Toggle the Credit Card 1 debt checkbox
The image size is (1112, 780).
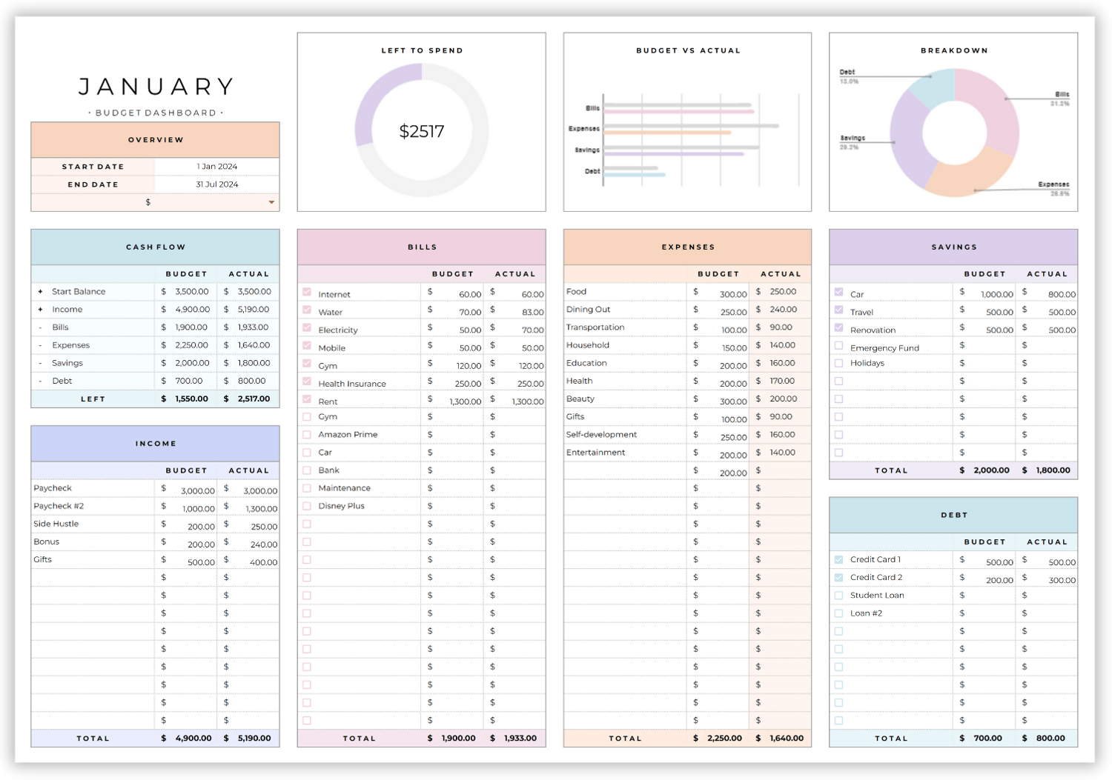pos(838,559)
